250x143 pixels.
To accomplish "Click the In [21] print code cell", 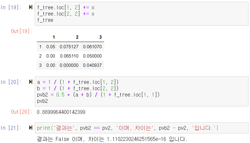I will 141,128.
